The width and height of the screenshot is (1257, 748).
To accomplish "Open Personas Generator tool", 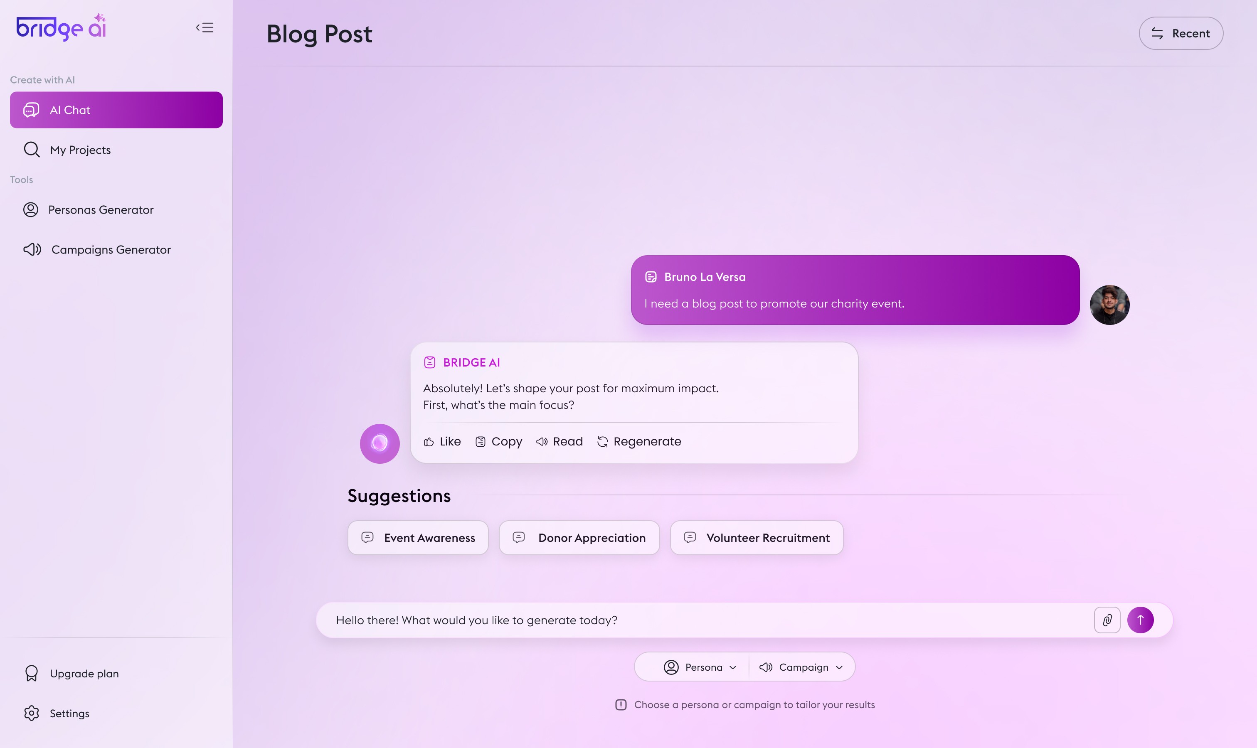I will tap(100, 210).
